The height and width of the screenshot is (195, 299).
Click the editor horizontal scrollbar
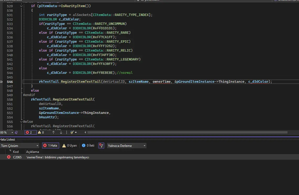tap(187, 132)
